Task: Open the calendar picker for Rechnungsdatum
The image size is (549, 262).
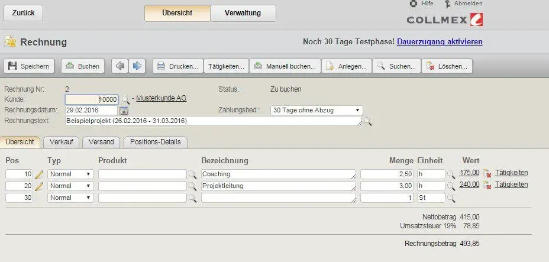Action: click(124, 111)
